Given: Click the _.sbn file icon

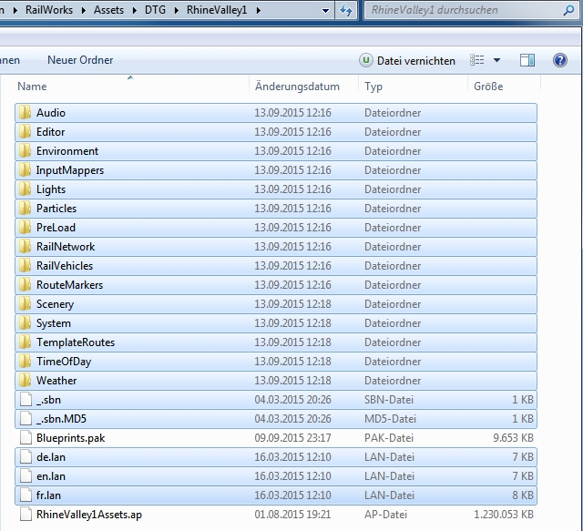Looking at the screenshot, I should [x=26, y=399].
